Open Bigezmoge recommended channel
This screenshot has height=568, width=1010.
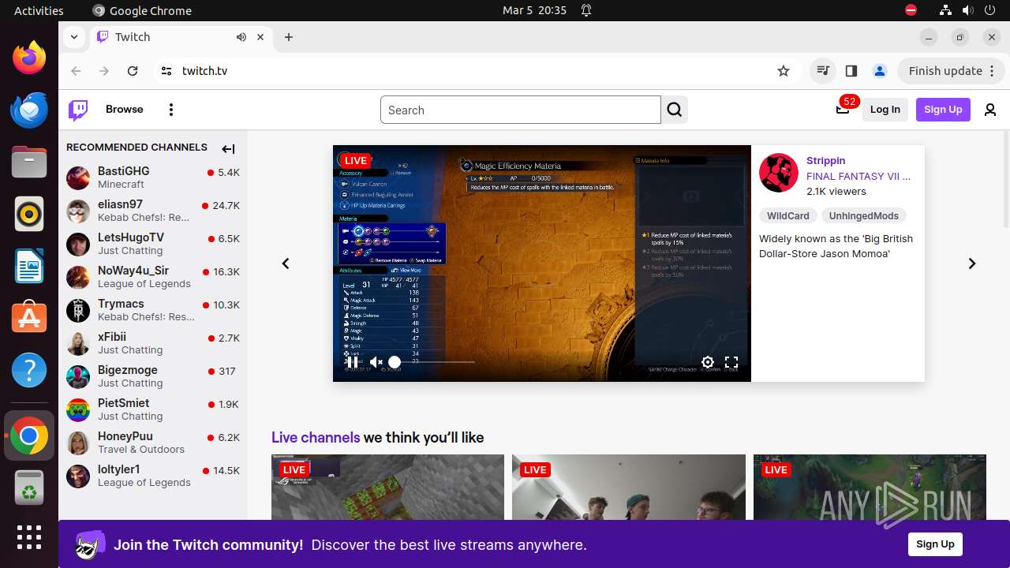[x=153, y=376]
